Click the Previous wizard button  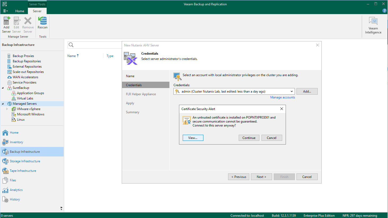click(x=239, y=177)
